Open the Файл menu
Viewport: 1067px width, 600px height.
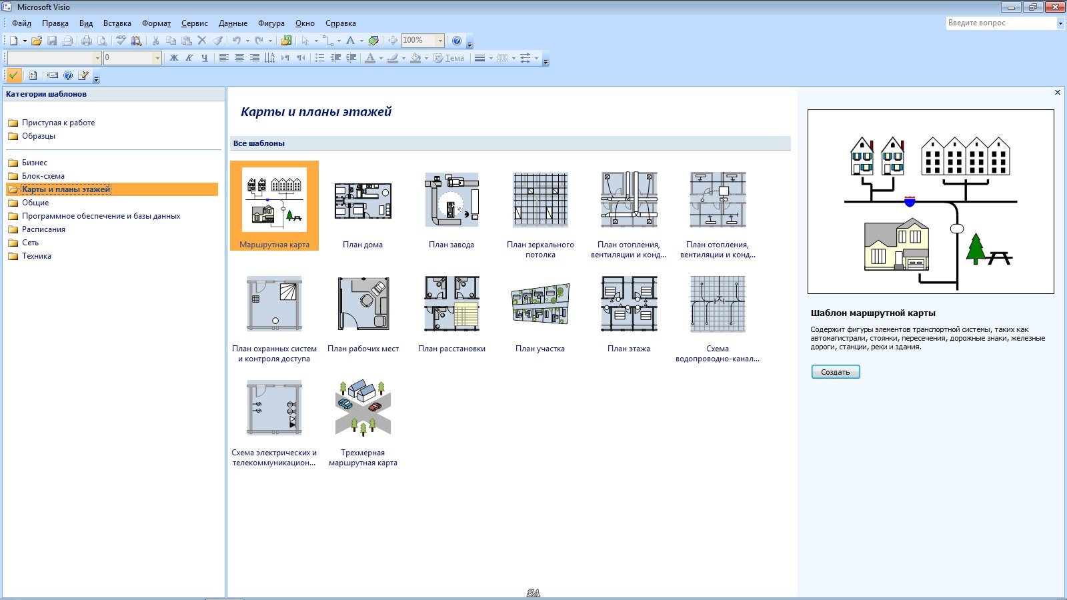point(21,23)
